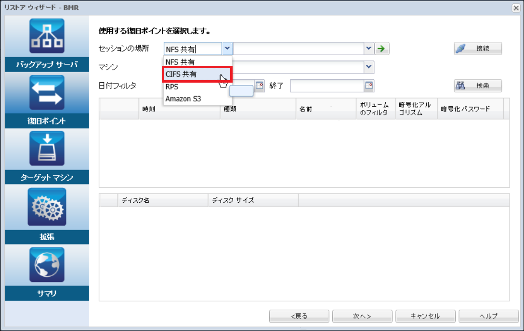Click the <戻る back button
The height and width of the screenshot is (331, 524).
(299, 316)
